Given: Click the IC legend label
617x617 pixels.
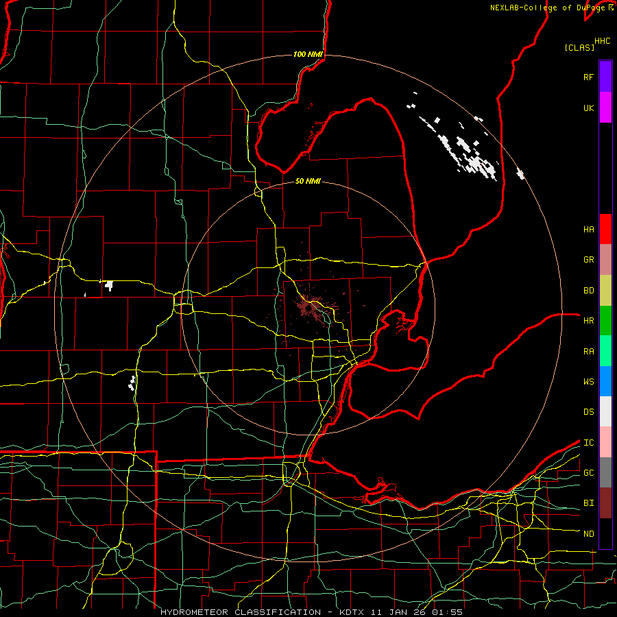Looking at the screenshot, I should point(588,443).
